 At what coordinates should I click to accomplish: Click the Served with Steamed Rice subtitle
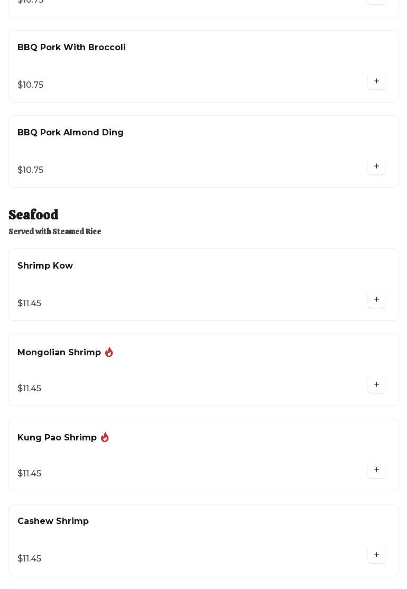coord(54,232)
